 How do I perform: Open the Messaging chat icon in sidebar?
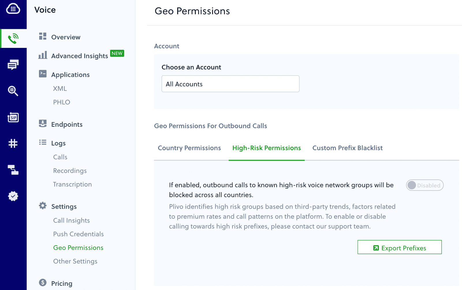point(13,65)
